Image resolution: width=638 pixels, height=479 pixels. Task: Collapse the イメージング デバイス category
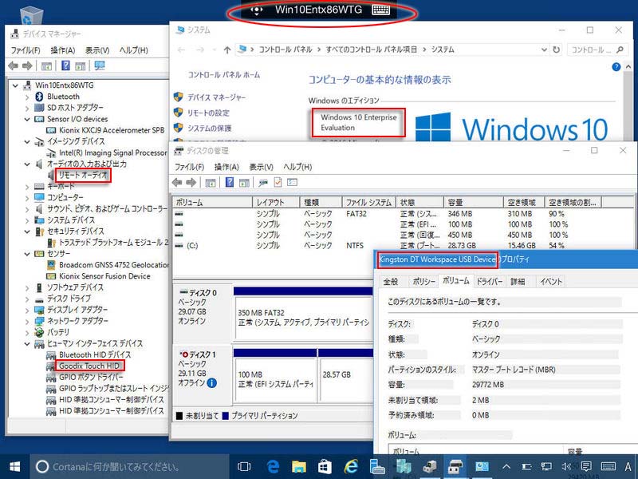tap(27, 142)
